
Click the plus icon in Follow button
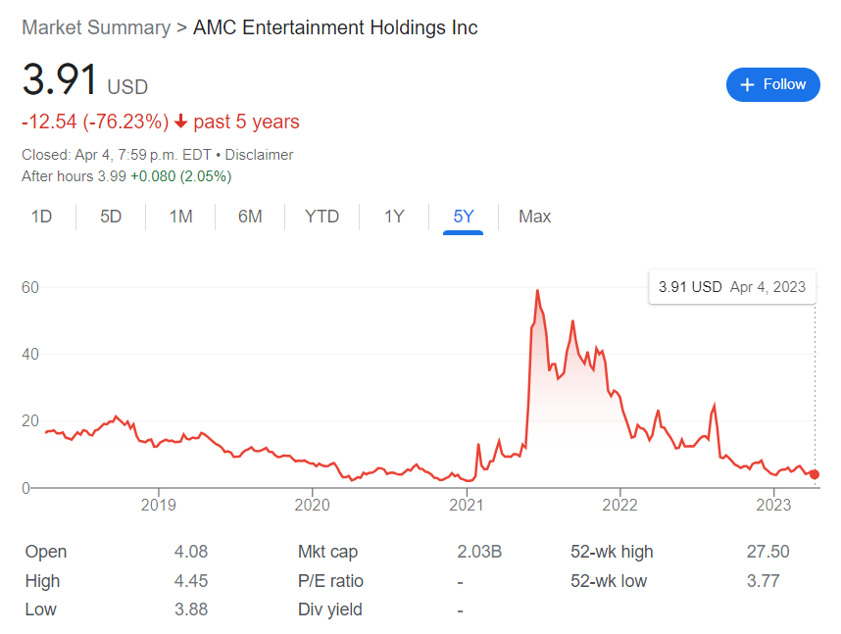747,85
